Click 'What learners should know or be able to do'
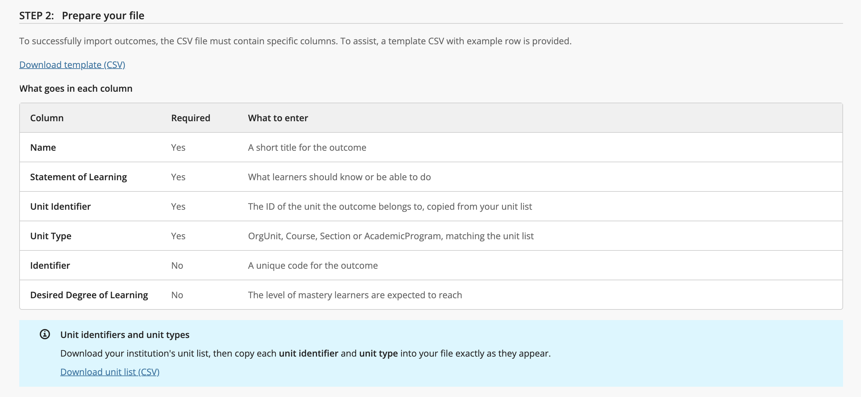The width and height of the screenshot is (861, 397). 339,177
